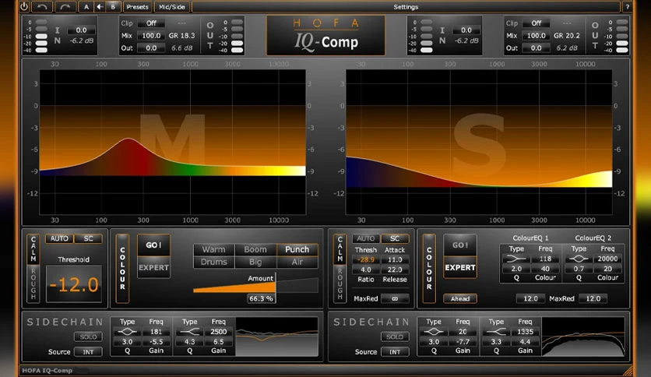651x377 pixels.
Task: Choose the Punch colour preset
Action: point(297,249)
